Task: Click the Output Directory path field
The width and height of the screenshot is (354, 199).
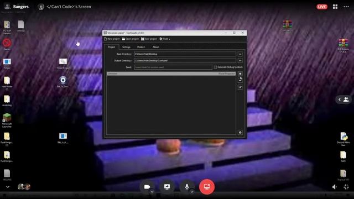Action: click(185, 60)
